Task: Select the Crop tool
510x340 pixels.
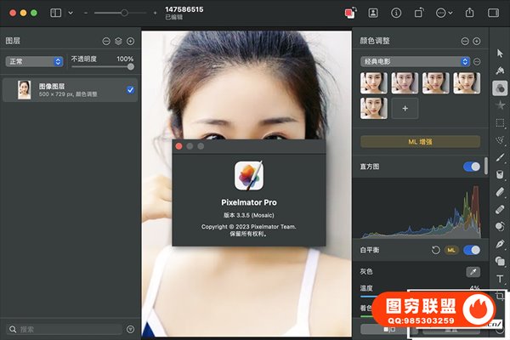Action: [x=500, y=296]
